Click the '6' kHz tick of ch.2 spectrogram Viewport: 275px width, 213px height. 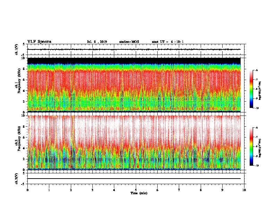25,137
